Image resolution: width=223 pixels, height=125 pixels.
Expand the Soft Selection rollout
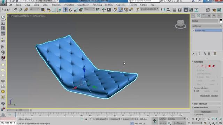click(x=201, y=104)
